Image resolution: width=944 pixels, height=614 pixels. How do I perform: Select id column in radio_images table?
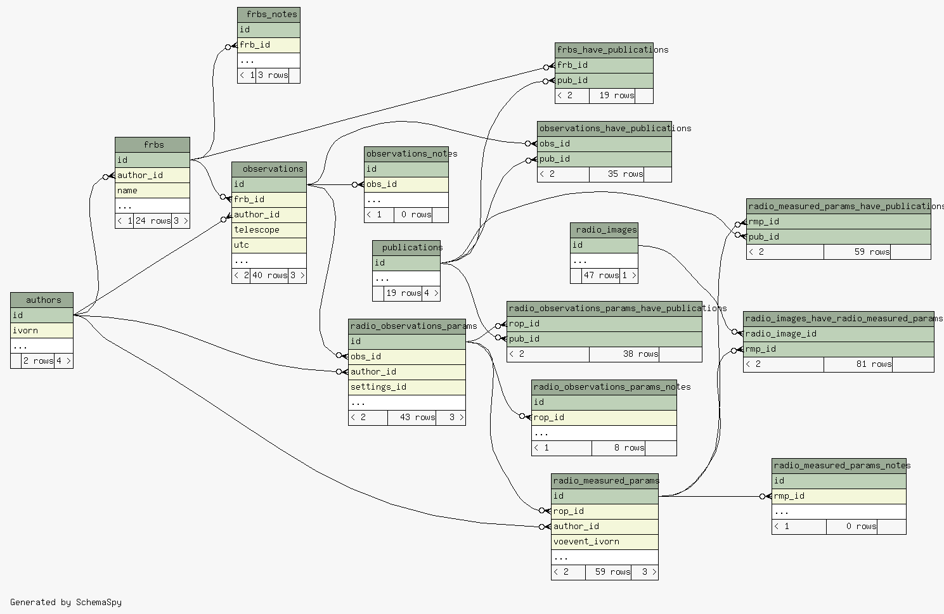click(x=604, y=245)
